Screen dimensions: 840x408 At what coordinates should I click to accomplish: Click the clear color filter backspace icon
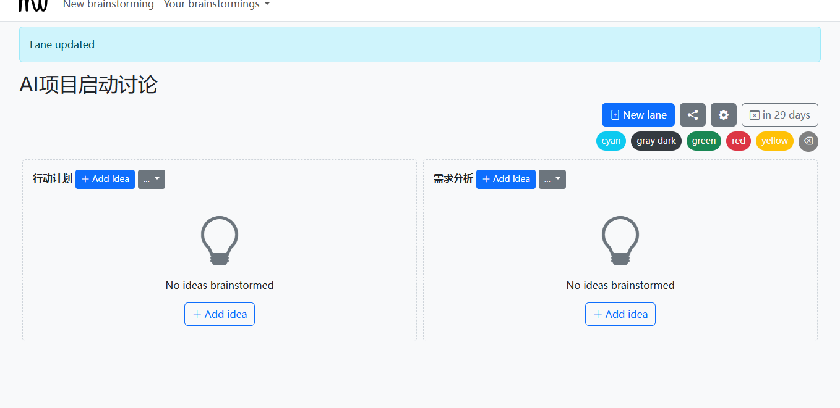click(x=808, y=141)
